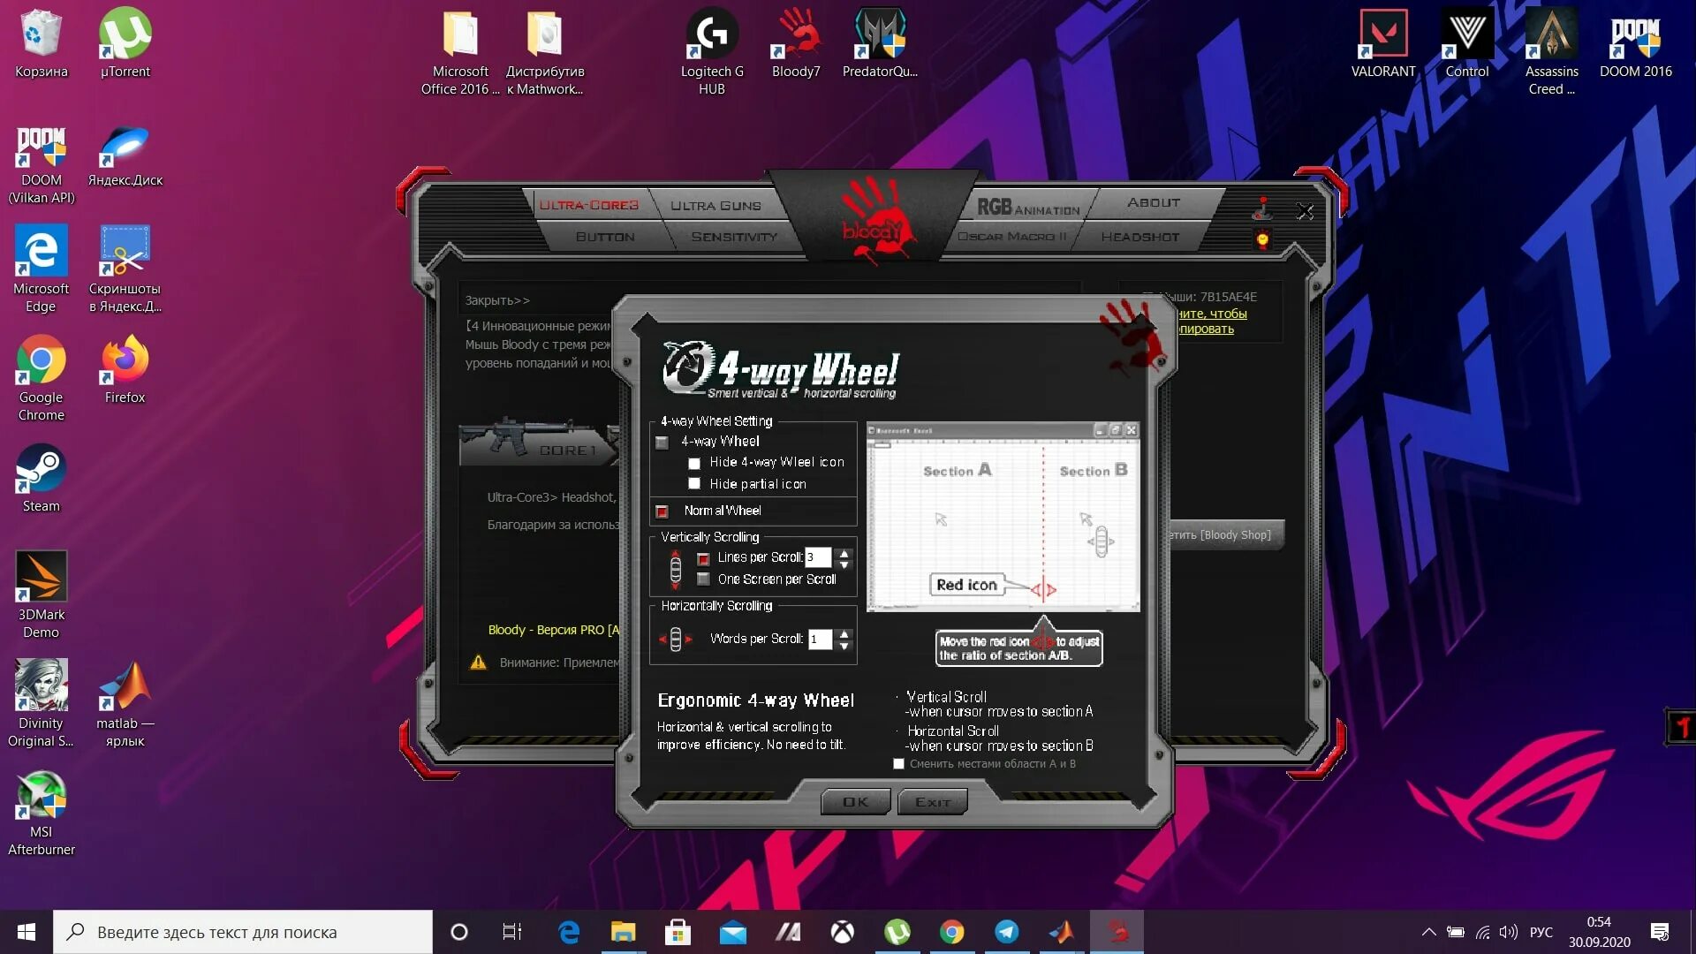Select the Normal Wheel option
Viewport: 1696px width, 954px height.
pos(662,511)
